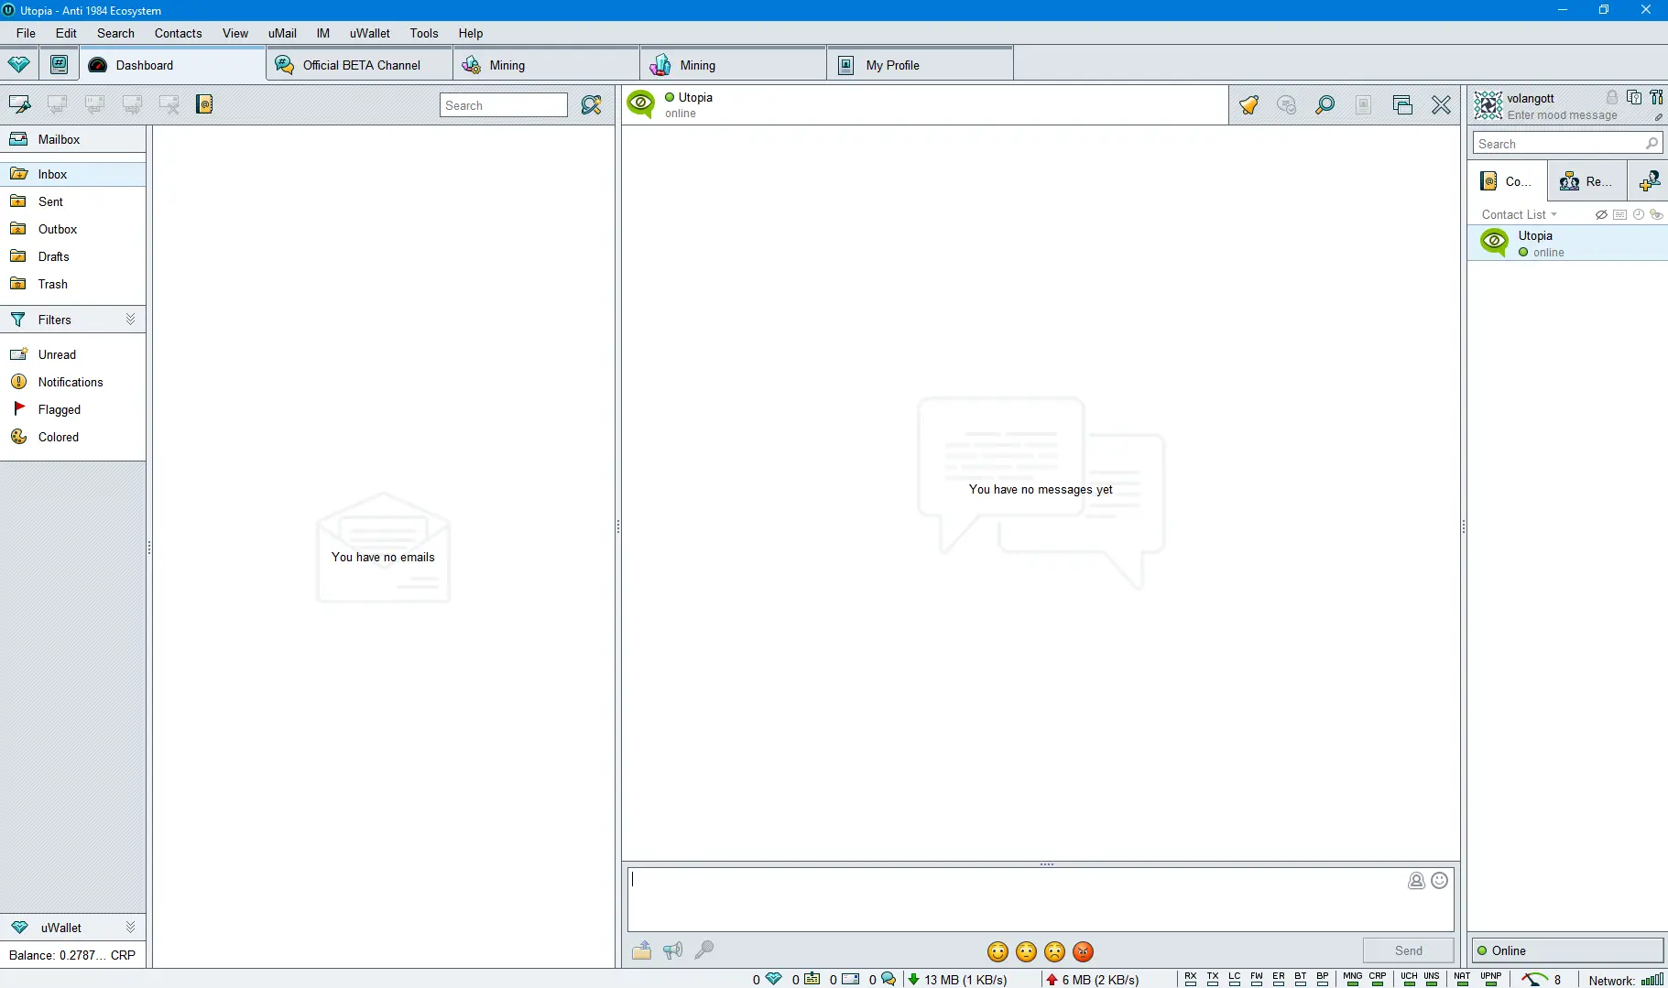Open the Online status dropdown
This screenshot has width=1668, height=988.
pyautogui.click(x=1567, y=950)
